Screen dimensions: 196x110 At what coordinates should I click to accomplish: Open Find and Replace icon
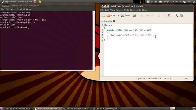coord(182,16)
